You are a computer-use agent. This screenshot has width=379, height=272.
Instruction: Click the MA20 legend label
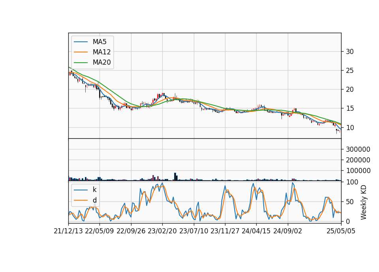coord(101,62)
